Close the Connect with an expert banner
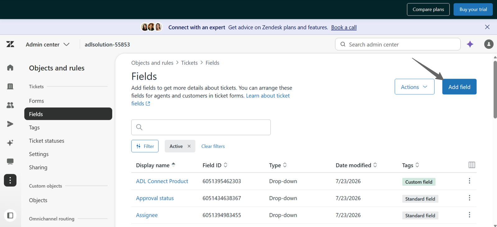This screenshot has height=227, width=497. (487, 27)
